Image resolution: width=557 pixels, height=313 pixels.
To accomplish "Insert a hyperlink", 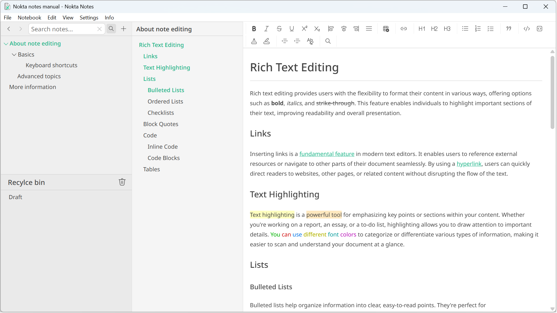I will point(404,28).
